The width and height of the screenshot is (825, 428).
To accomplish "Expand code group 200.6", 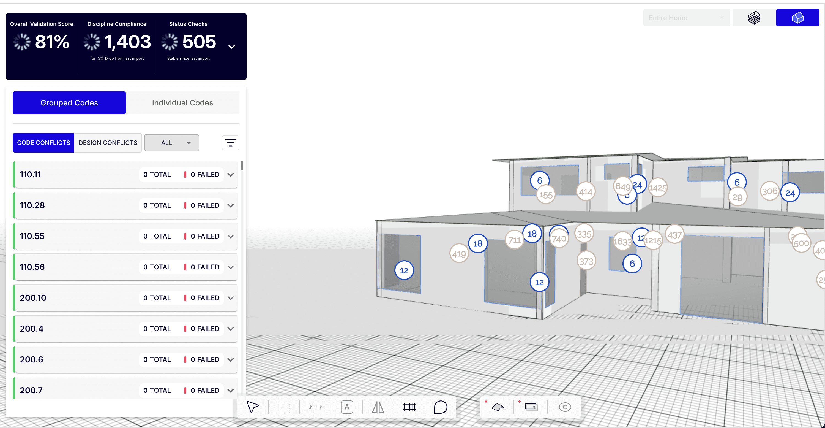I will [231, 359].
